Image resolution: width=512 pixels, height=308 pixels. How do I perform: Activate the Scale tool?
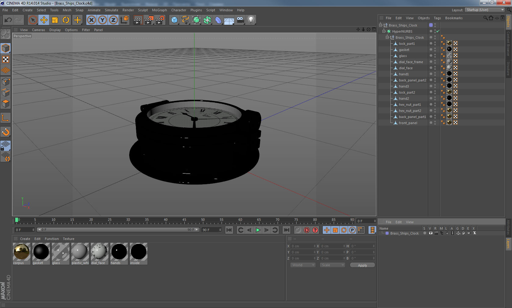click(x=55, y=20)
